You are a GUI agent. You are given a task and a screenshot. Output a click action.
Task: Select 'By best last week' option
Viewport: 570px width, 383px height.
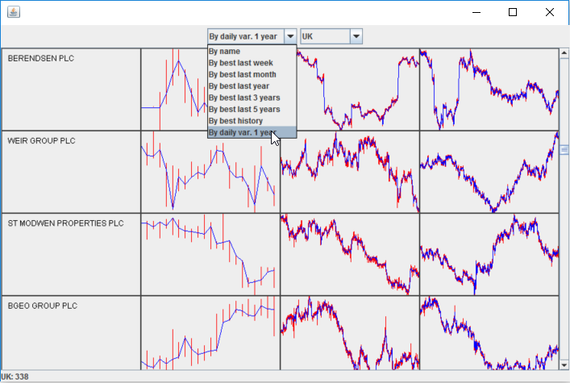252,63
